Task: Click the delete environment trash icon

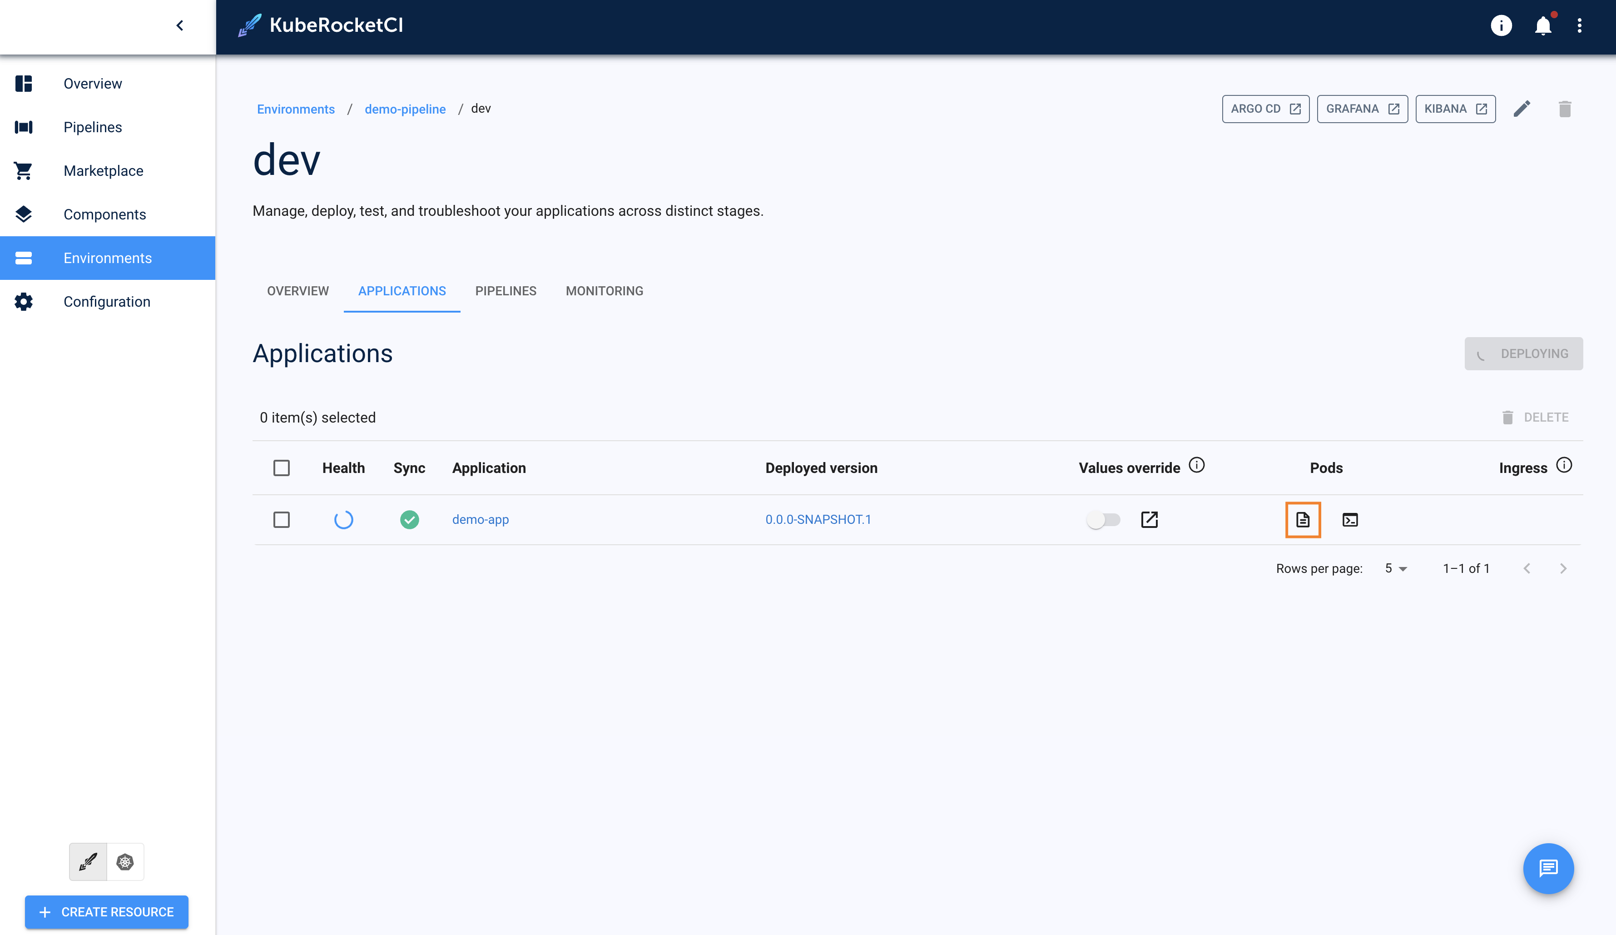Action: coord(1564,108)
